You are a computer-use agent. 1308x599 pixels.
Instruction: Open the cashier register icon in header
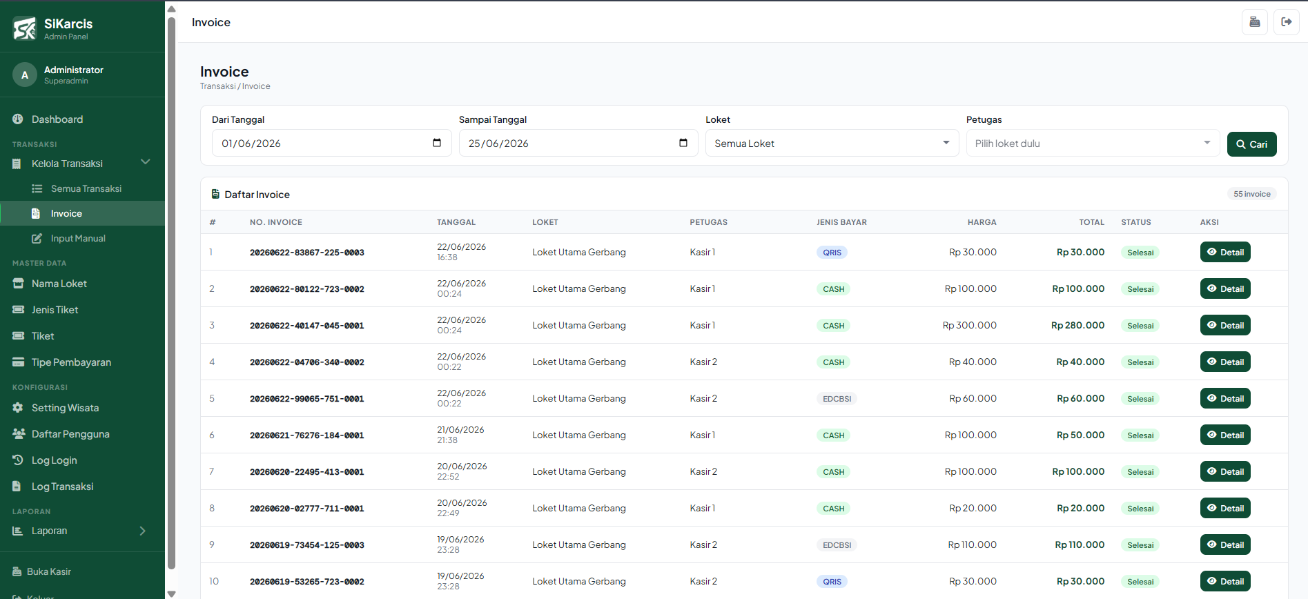pos(1254,22)
